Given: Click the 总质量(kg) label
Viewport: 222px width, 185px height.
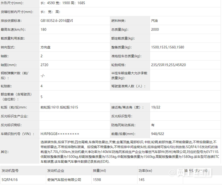Looking at the screenshot, I should click(x=120, y=29).
